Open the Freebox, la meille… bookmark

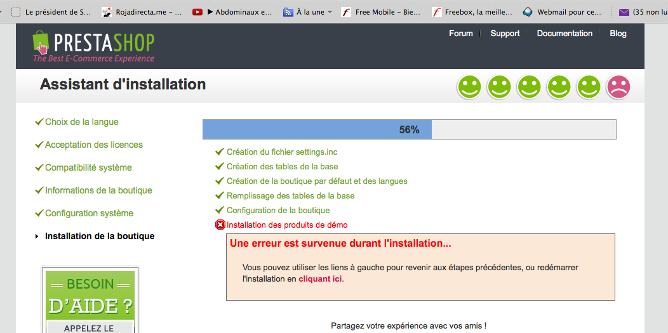point(472,12)
